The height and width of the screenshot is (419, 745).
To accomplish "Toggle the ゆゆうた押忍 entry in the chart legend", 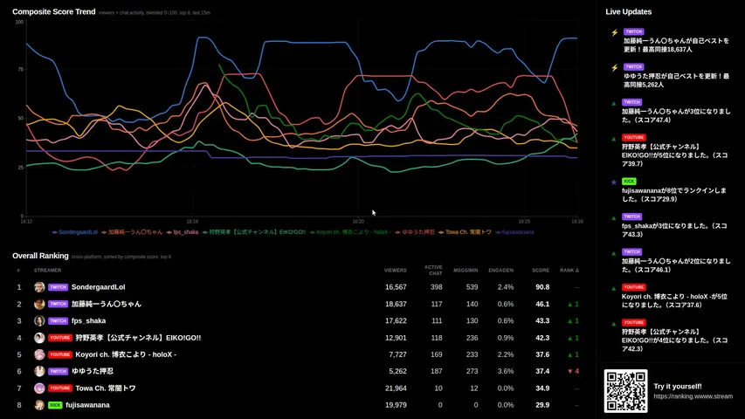I will pyautogui.click(x=415, y=232).
